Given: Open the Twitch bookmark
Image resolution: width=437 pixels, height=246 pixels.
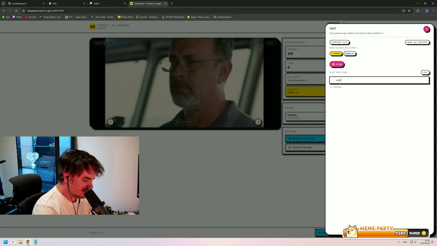Looking at the screenshot, I should (x=17, y=17).
